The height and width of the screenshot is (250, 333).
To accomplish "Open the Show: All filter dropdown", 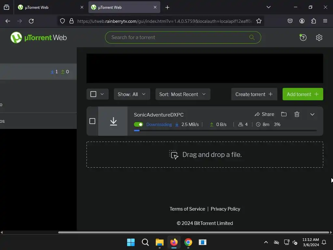I will [132, 94].
